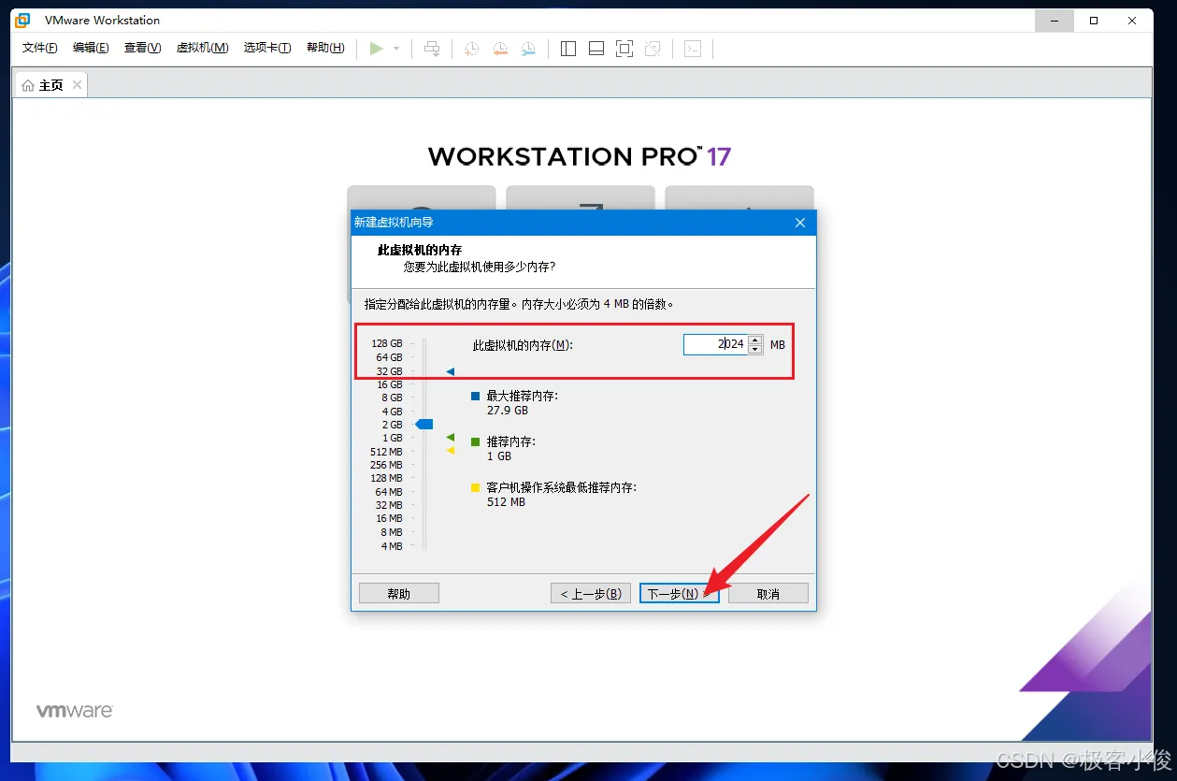
Task: Click the 64 MB scale label
Action: (x=389, y=492)
